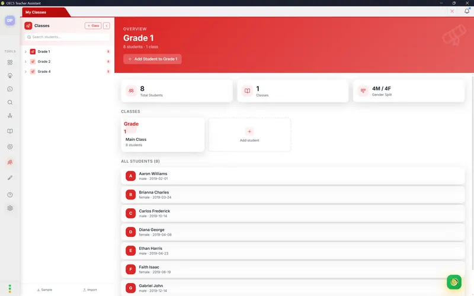Open the settings gear icon
Screen dimensions: 474x296
pyautogui.click(x=10, y=208)
